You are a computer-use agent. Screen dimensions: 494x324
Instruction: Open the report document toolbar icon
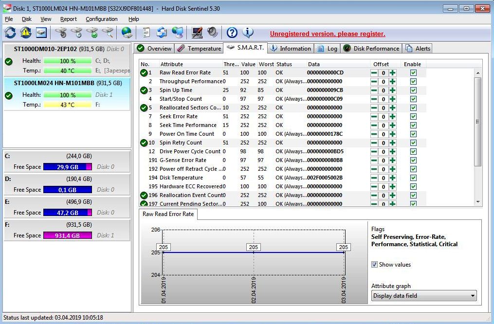146,33
